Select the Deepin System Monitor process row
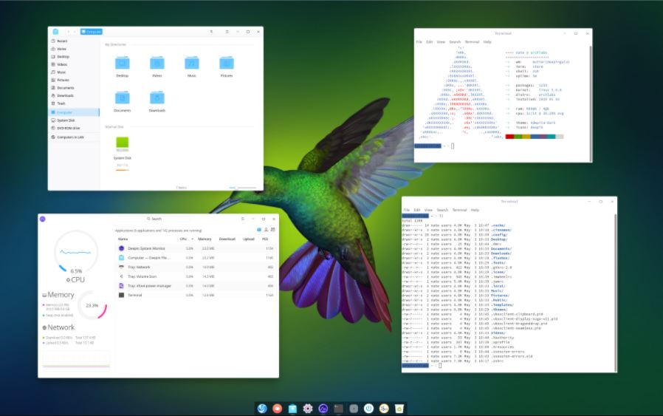 tap(196, 248)
